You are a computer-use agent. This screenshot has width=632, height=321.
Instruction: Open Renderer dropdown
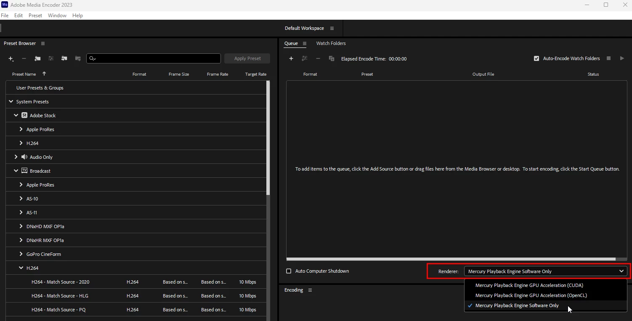[545, 271]
